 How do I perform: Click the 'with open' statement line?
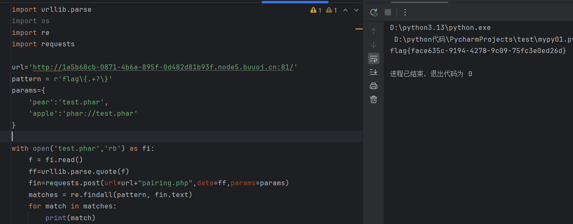(x=83, y=149)
